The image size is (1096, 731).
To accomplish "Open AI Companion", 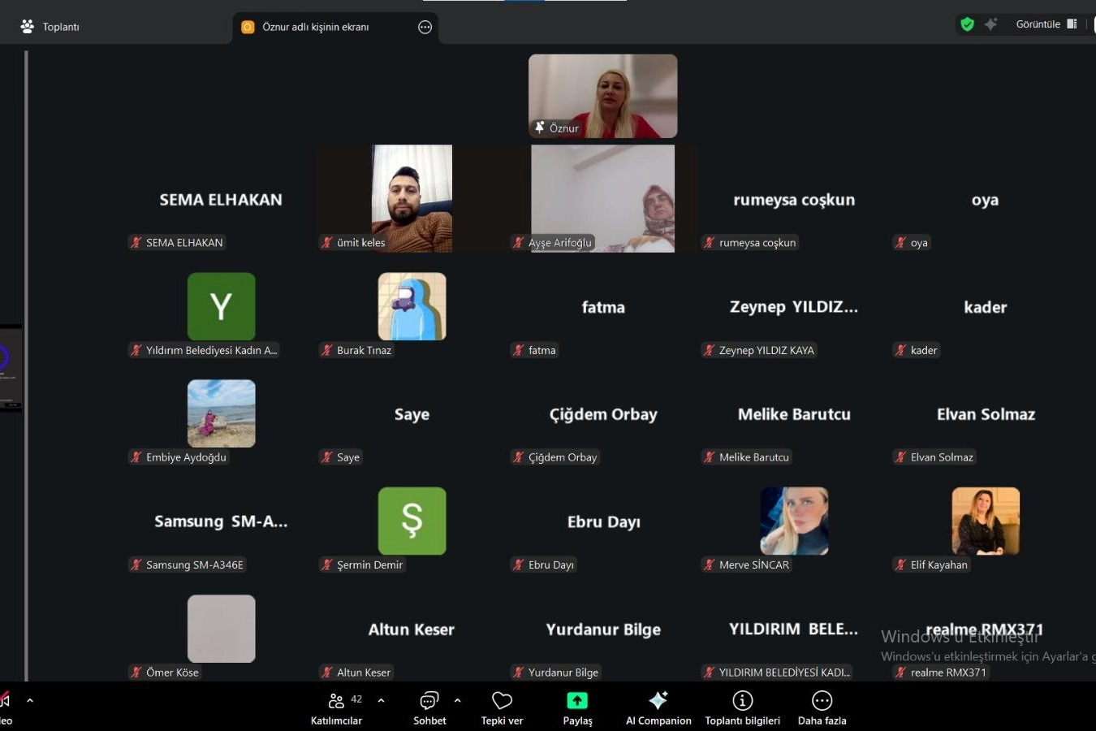I will coord(658,707).
